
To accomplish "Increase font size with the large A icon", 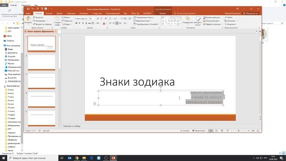I will tap(98, 19).
